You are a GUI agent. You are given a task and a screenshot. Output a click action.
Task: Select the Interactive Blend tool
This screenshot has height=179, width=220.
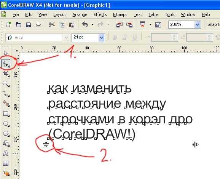coord(6,173)
